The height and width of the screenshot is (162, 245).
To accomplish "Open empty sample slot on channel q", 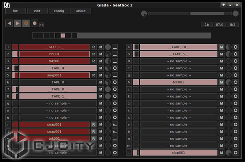I will click(x=58, y=103).
